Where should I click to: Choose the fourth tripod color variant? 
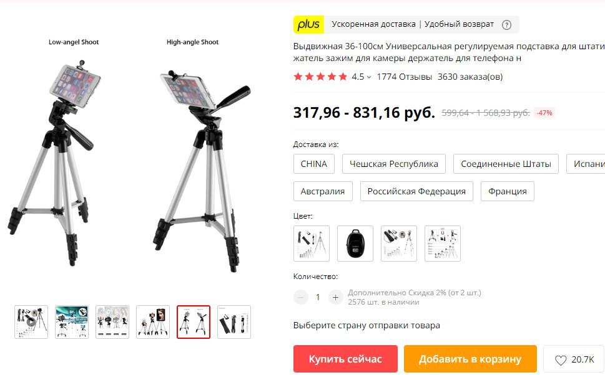click(x=443, y=244)
